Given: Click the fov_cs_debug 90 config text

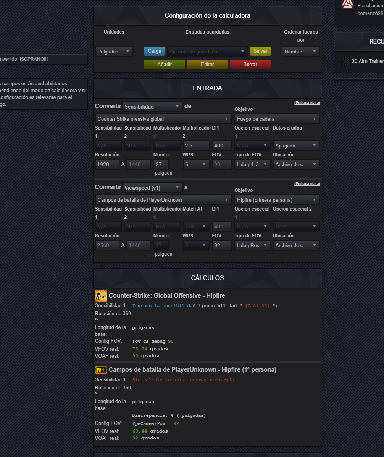Looking at the screenshot, I should click(153, 341).
